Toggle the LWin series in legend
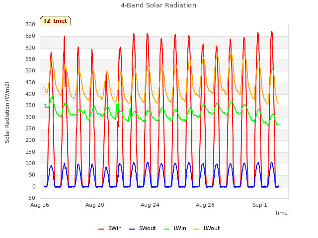The image size is (318, 238). coord(175,229)
